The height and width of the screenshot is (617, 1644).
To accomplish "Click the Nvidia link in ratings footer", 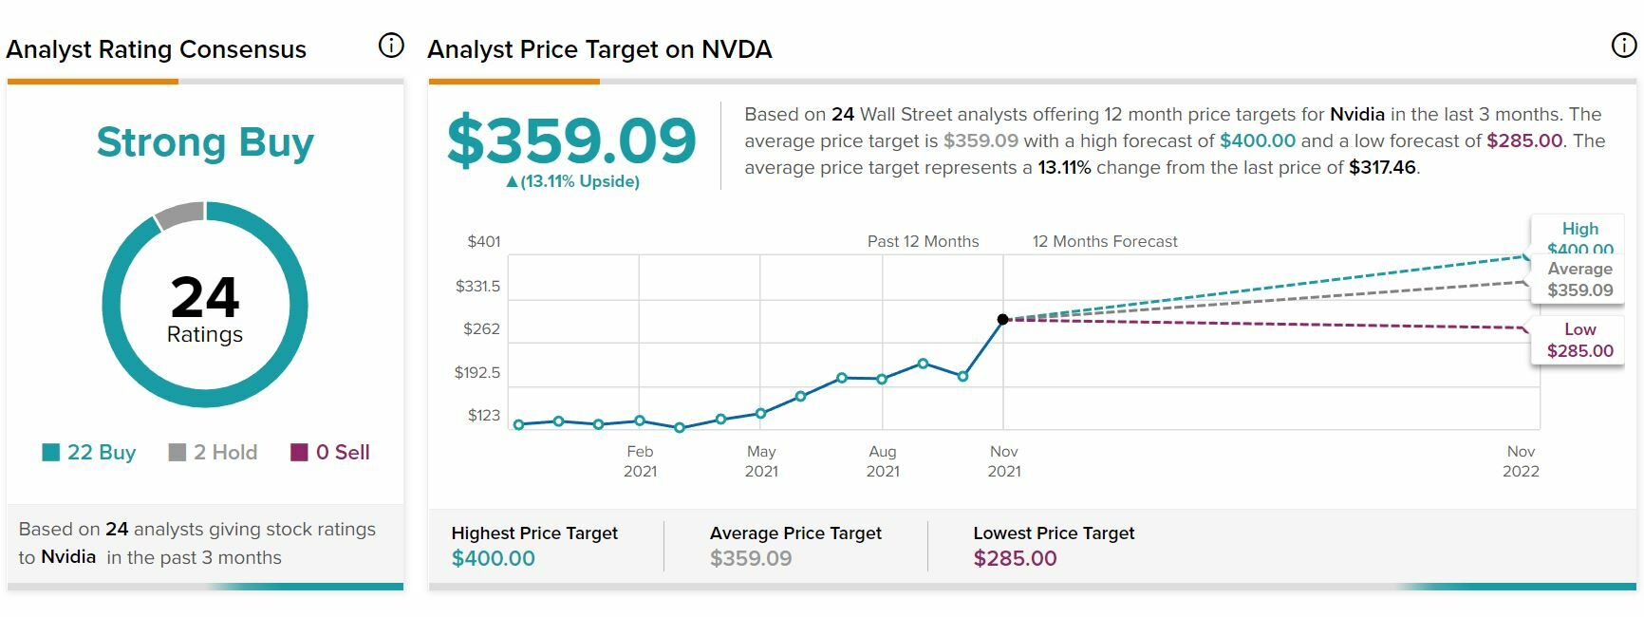I will tap(68, 557).
